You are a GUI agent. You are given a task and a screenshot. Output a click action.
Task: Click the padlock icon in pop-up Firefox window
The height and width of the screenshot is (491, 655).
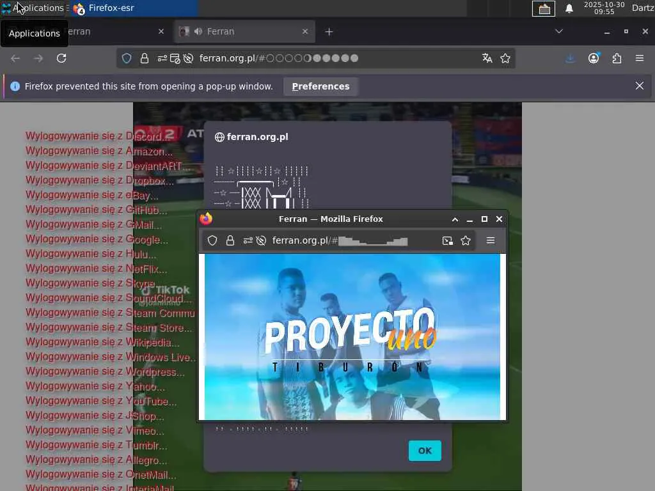point(230,240)
